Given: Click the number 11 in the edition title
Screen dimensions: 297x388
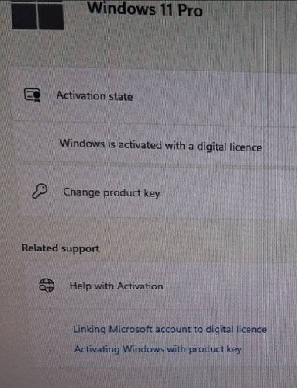Looking at the screenshot, I should [x=166, y=9].
